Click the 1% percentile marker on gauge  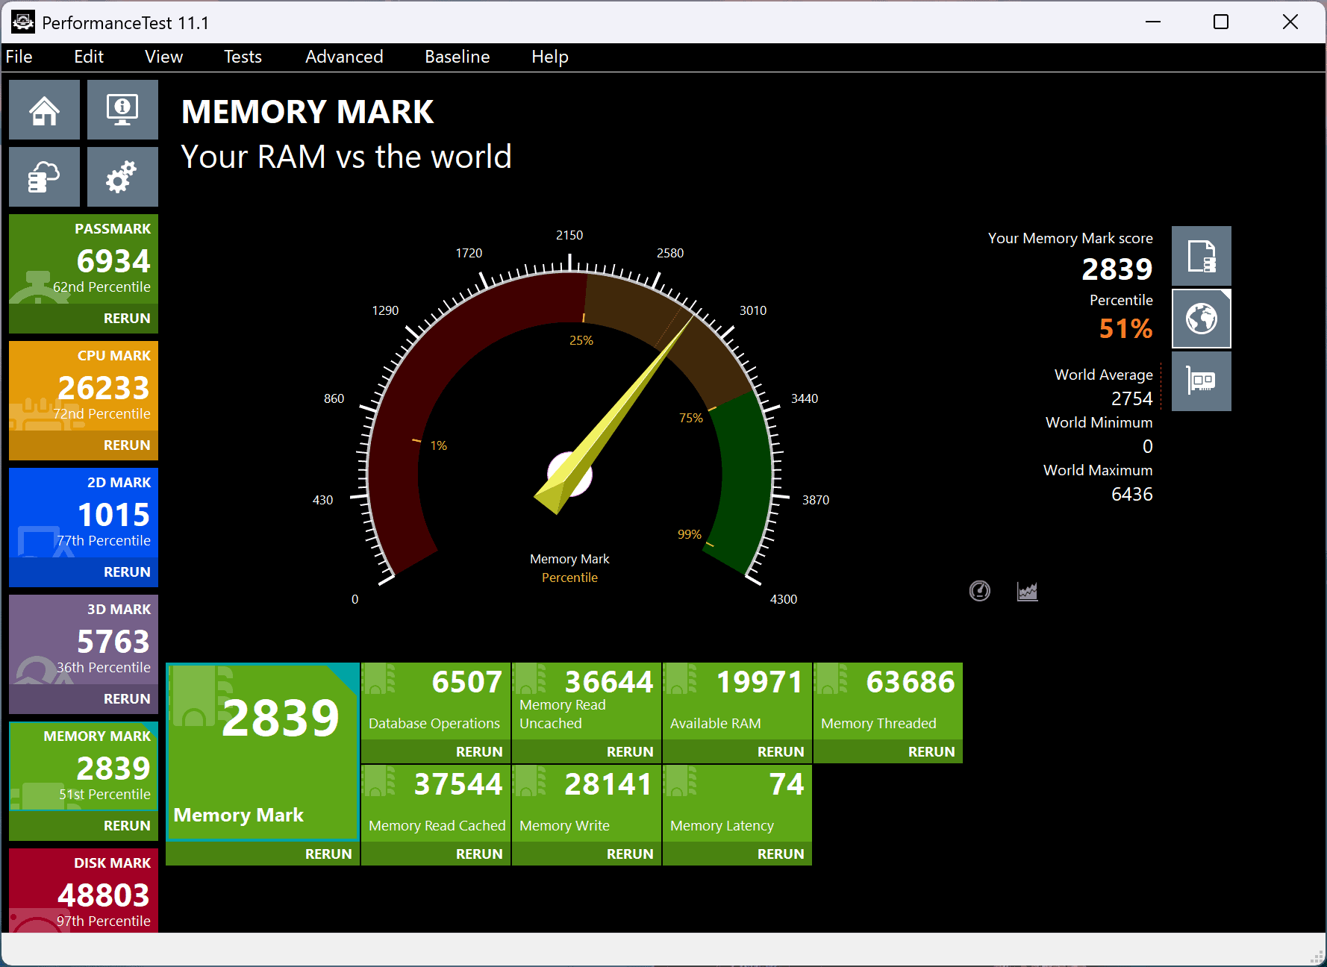[439, 445]
